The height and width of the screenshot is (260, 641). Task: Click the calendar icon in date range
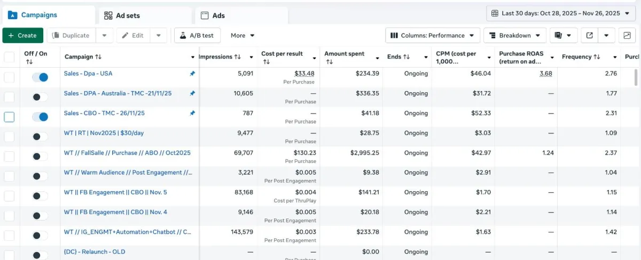pyautogui.click(x=495, y=13)
